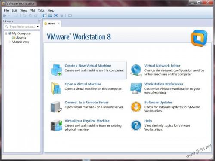This screenshot has height=161, width=215.
Task: Click the Power On play toolbar button
Action: tap(5, 15)
